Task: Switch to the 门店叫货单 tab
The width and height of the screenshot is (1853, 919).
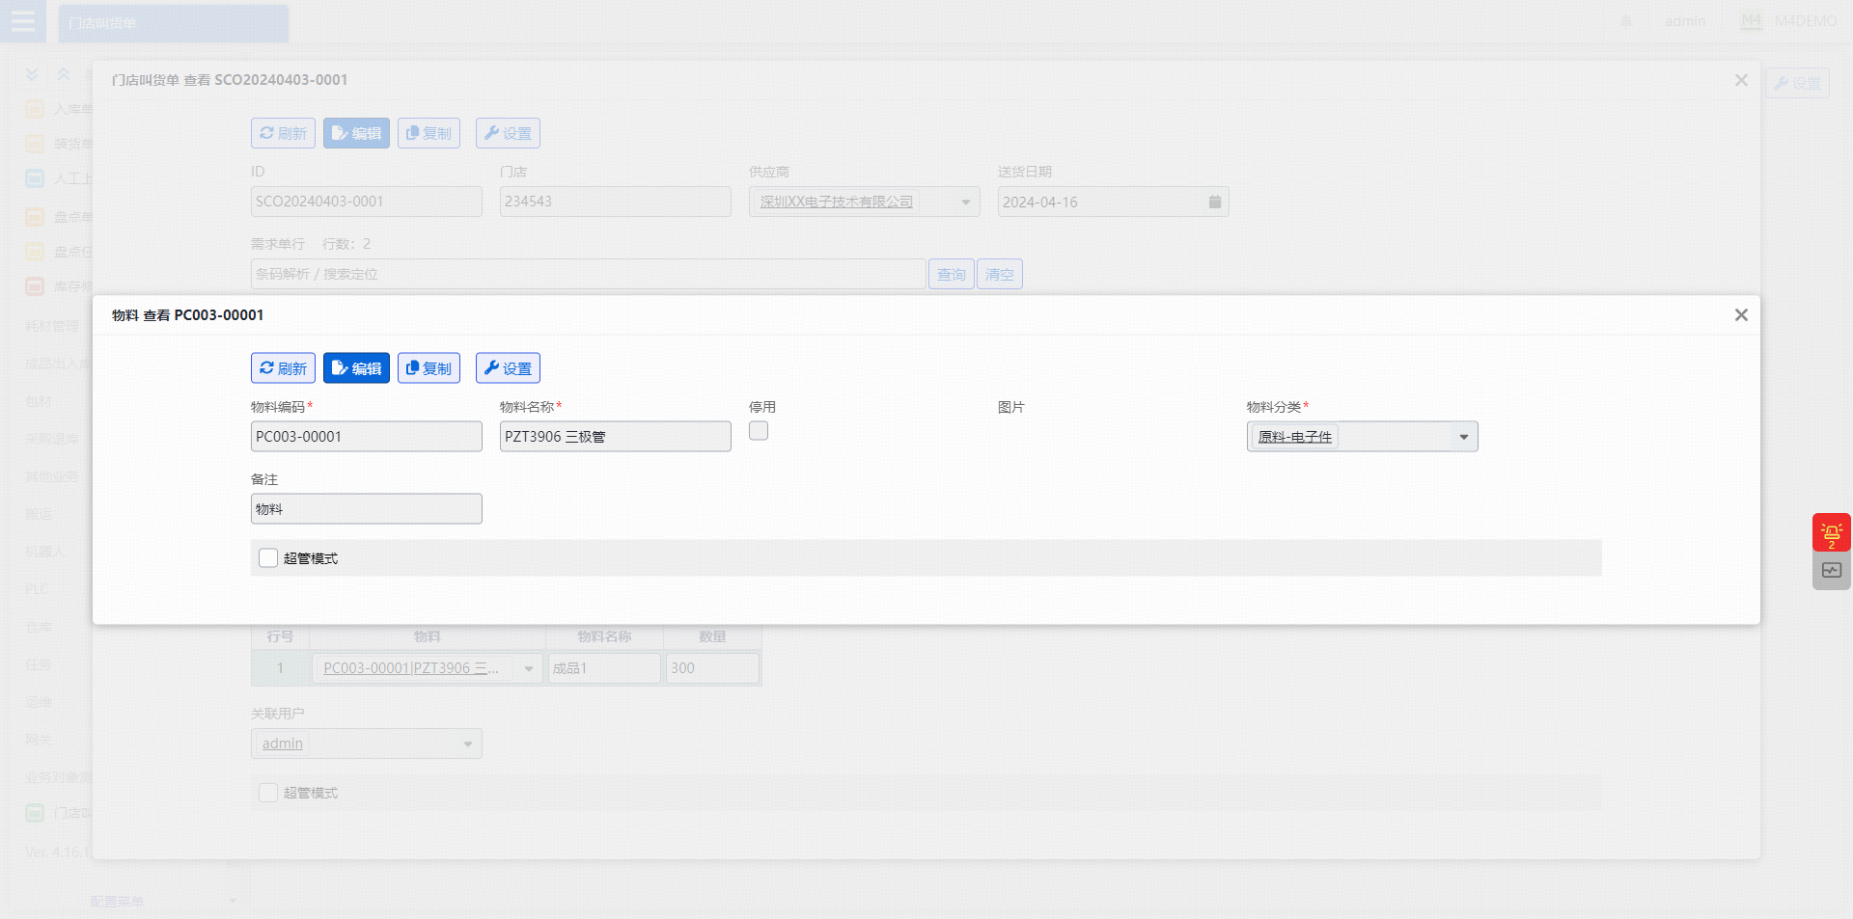Action: click(x=174, y=23)
